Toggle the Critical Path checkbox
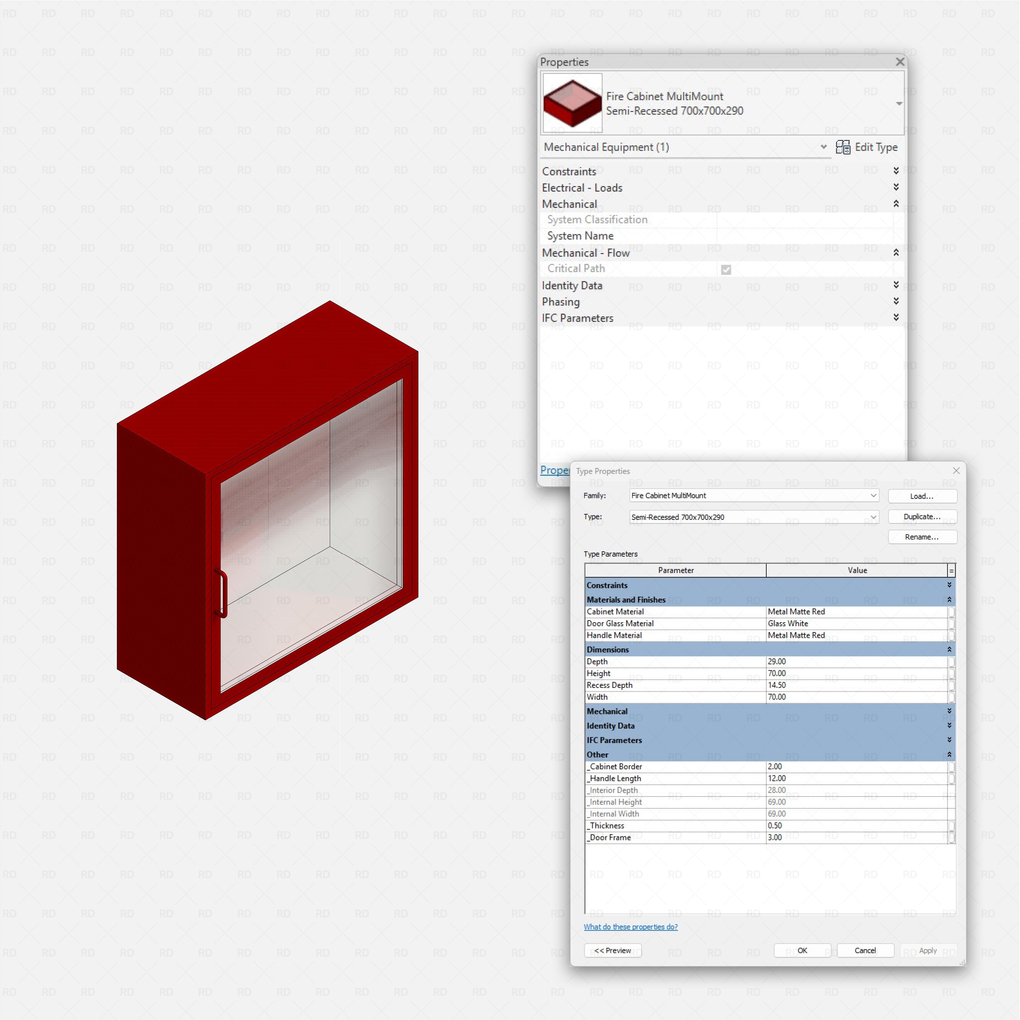The height and width of the screenshot is (1020, 1020). click(x=726, y=270)
